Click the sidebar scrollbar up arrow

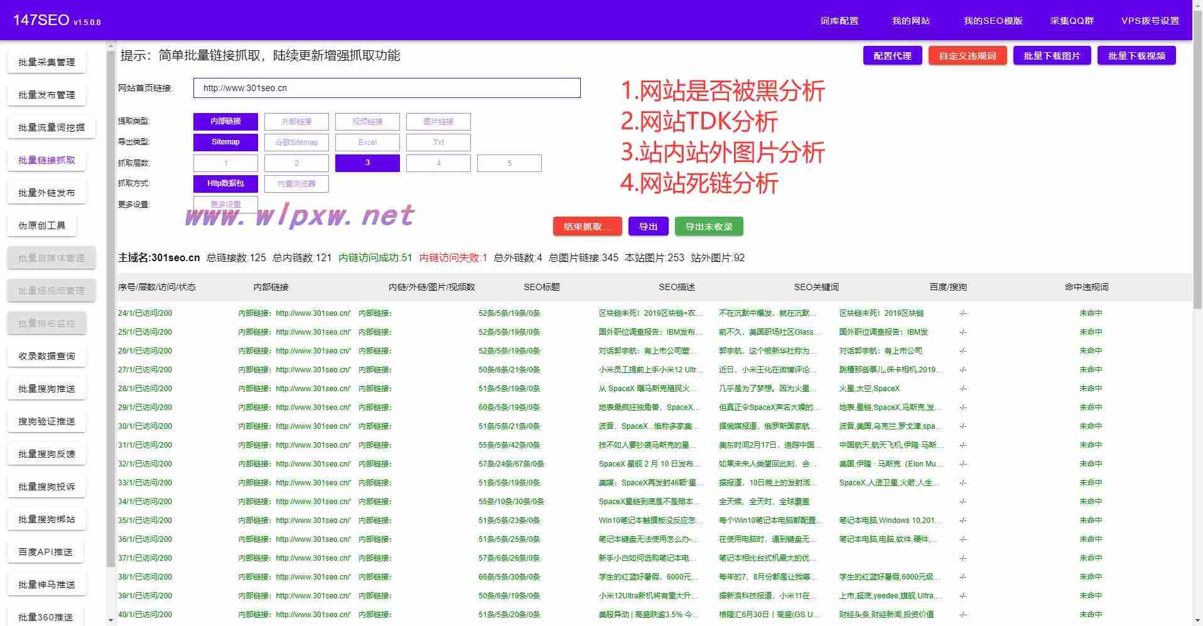111,46
